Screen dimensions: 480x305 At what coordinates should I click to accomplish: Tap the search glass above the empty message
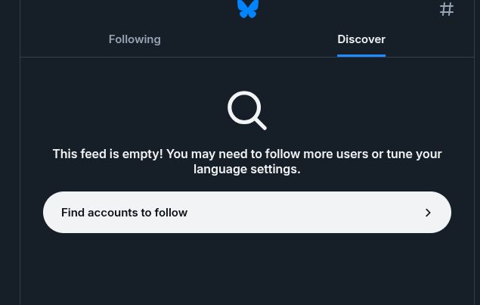tap(247, 110)
